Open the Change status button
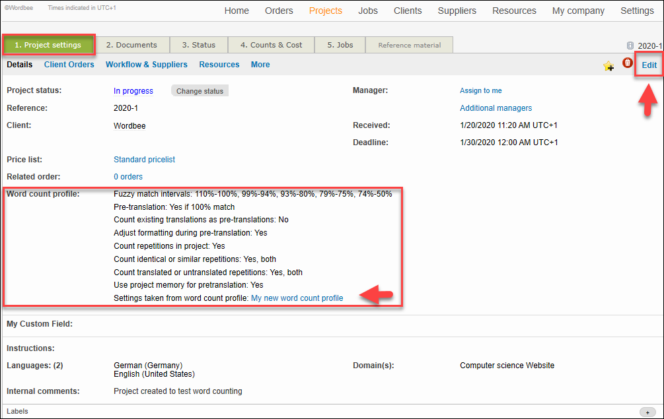 (x=200, y=91)
